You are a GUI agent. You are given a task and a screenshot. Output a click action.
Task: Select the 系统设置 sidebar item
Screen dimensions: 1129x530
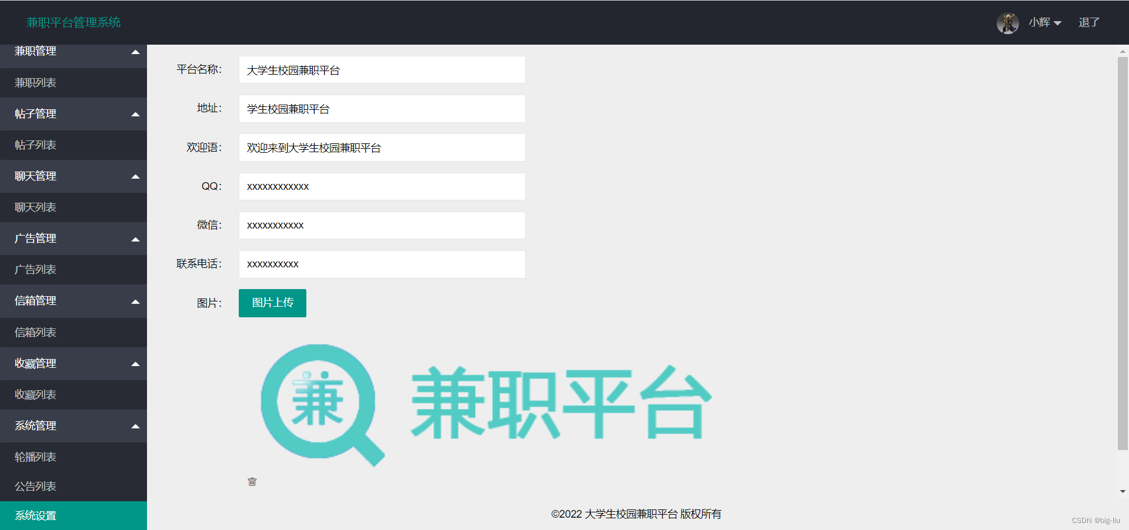pos(74,516)
